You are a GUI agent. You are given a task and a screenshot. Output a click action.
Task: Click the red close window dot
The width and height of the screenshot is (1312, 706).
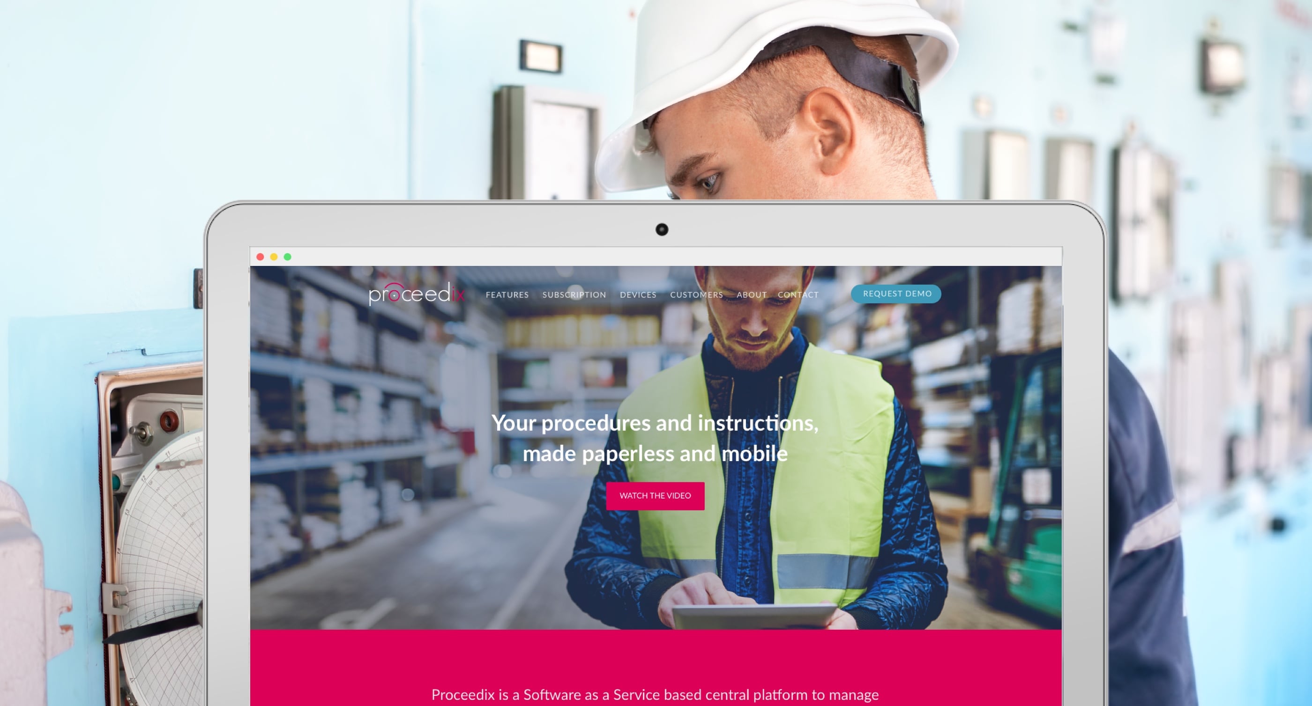tap(260, 257)
